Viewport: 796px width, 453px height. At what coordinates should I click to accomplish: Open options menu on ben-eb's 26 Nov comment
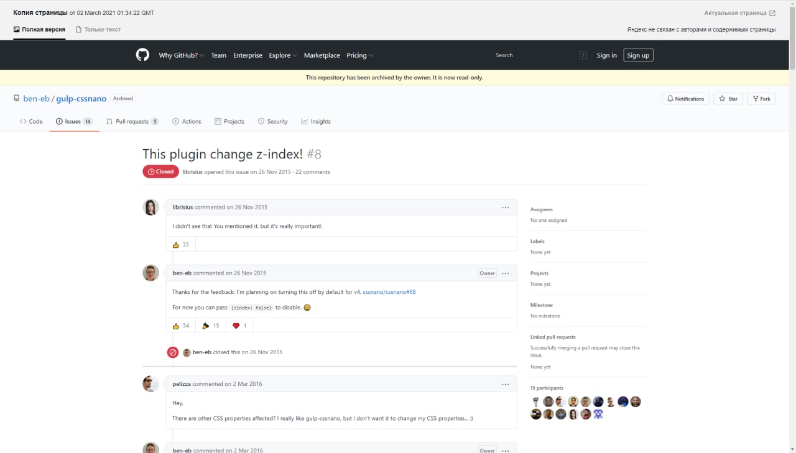[506, 273]
